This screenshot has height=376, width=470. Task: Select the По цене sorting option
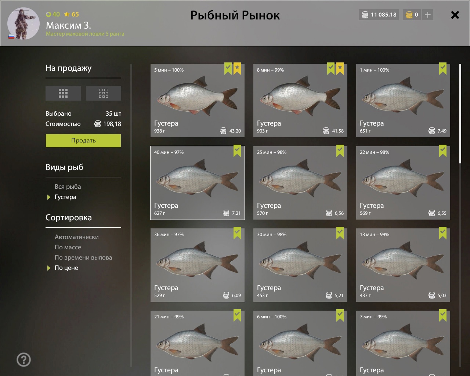pos(66,268)
